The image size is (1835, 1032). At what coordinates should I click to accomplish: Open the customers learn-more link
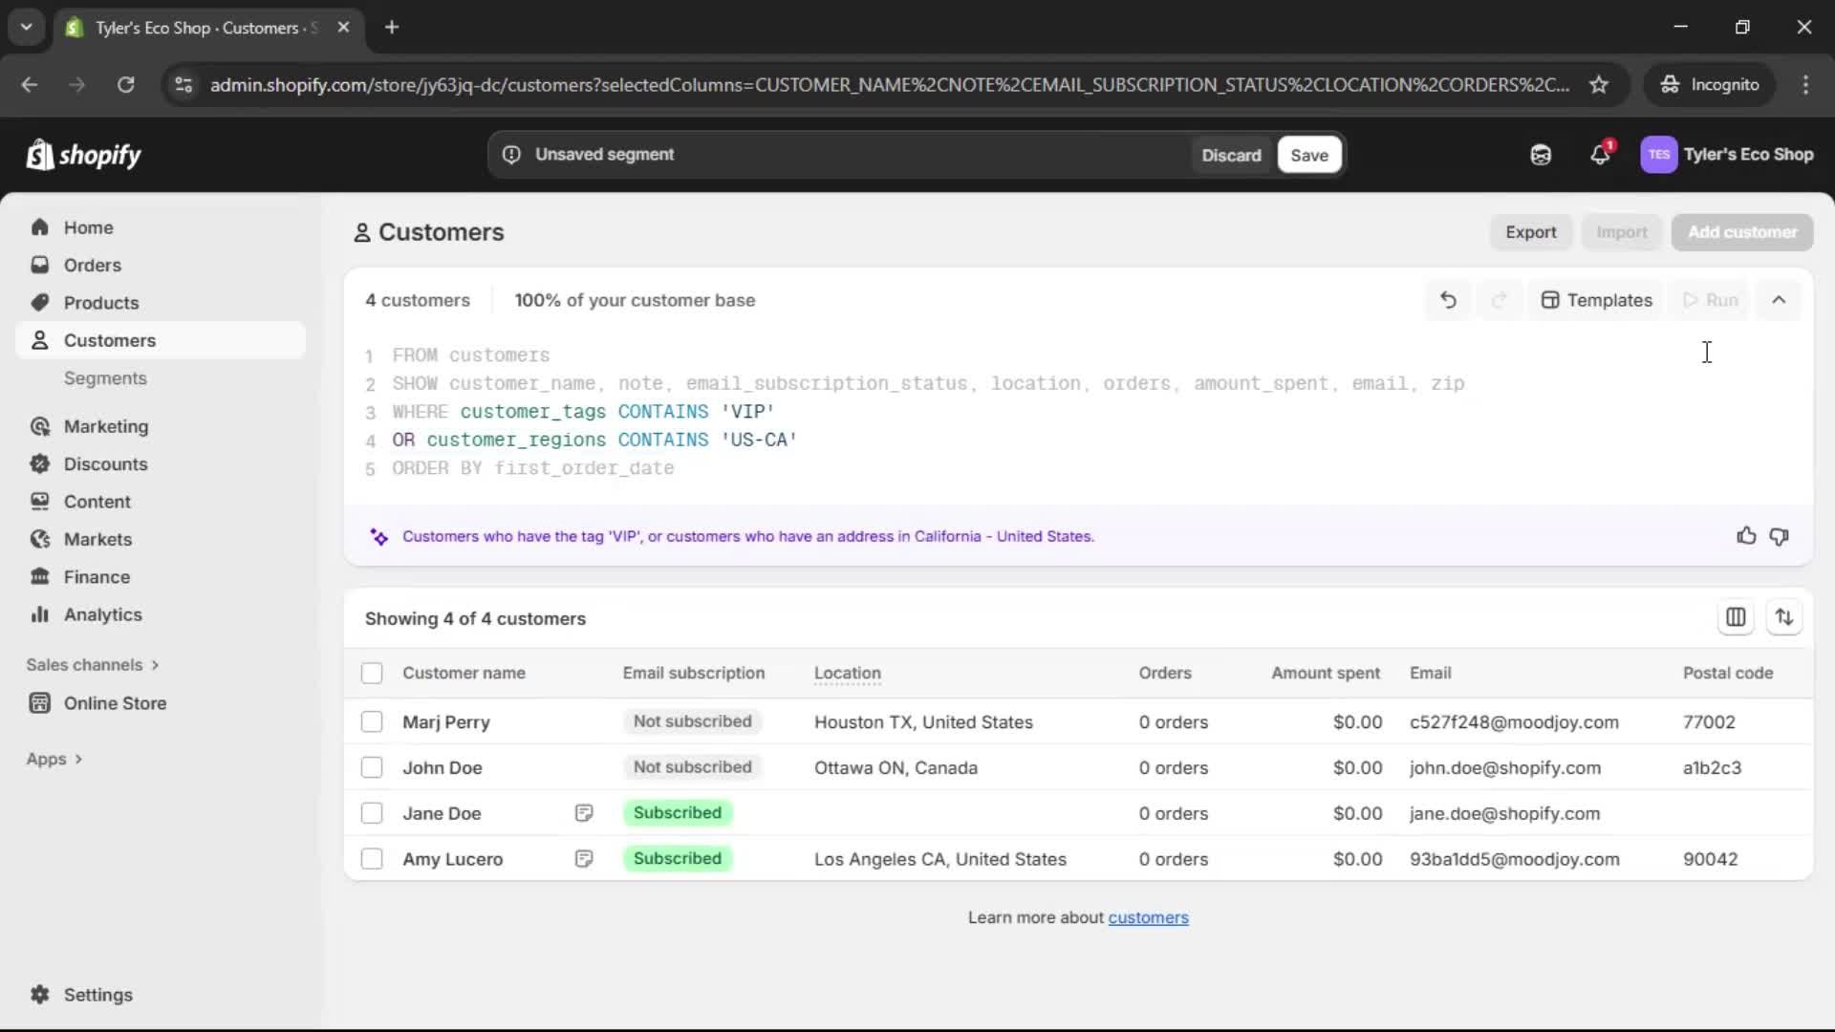1148,917
